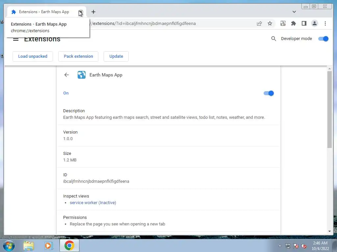Minimize the Chrome window
The image size is (337, 252).
306,7
